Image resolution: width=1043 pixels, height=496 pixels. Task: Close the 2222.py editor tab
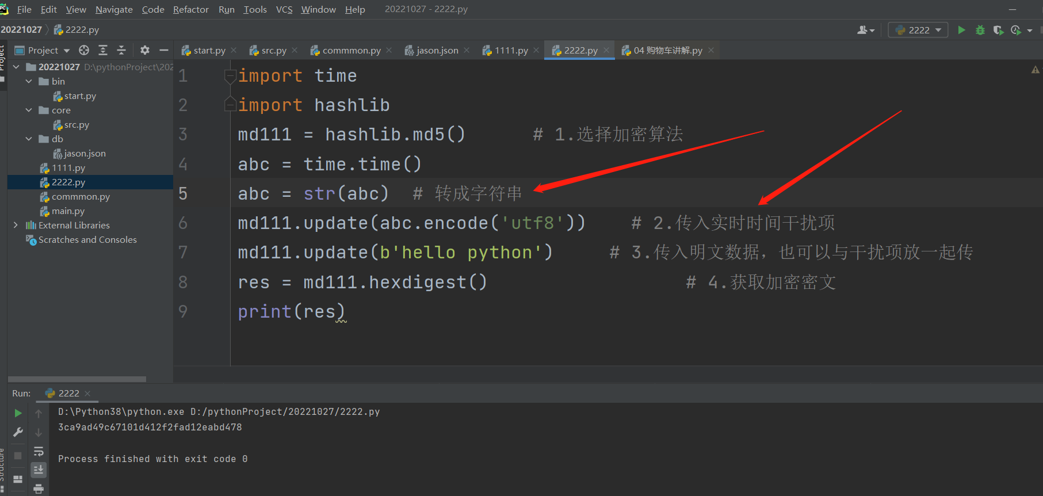pos(606,51)
